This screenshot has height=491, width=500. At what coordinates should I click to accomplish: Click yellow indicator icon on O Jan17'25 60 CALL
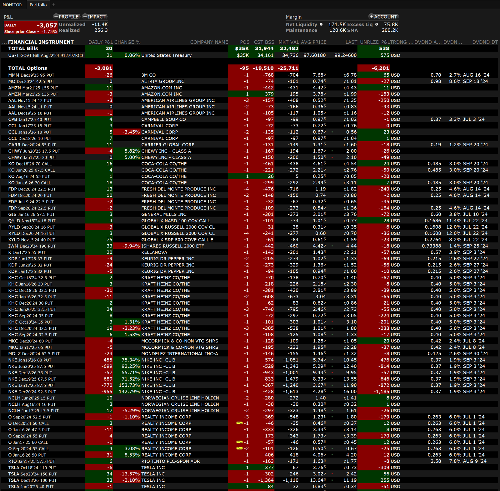[x=239, y=442]
